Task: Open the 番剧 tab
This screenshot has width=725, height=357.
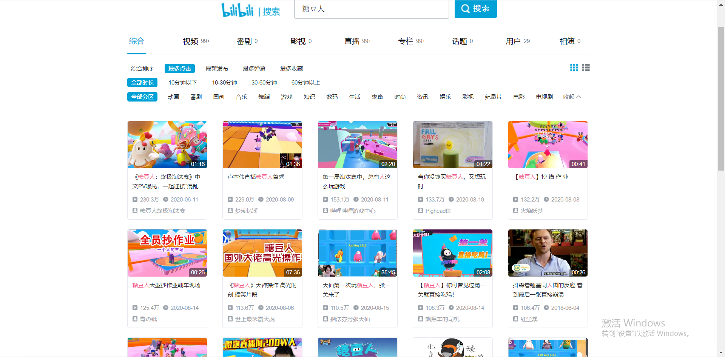Action: [247, 41]
